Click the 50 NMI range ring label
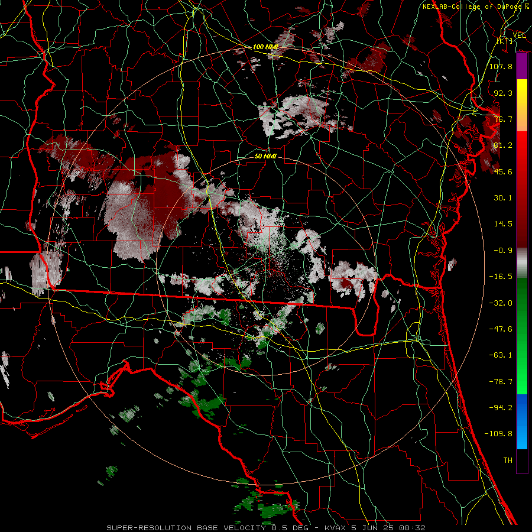The height and width of the screenshot is (532, 532). coord(265,157)
